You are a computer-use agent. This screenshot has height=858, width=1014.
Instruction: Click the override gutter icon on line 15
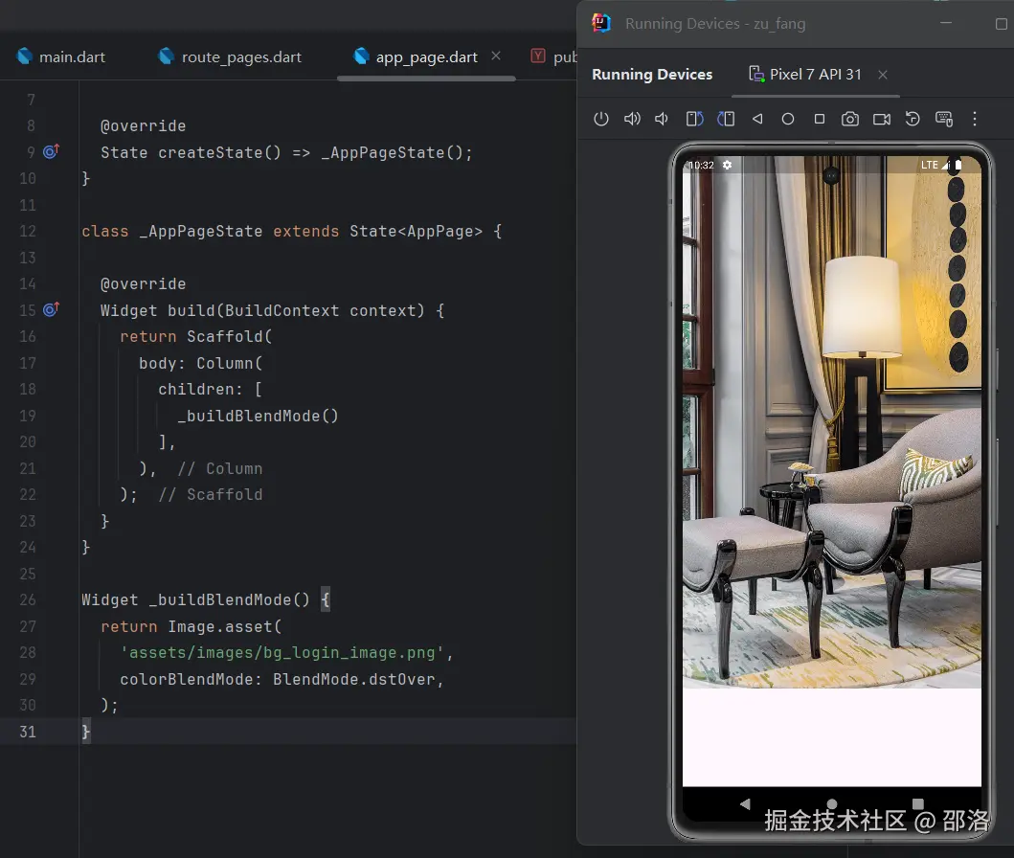click(51, 309)
